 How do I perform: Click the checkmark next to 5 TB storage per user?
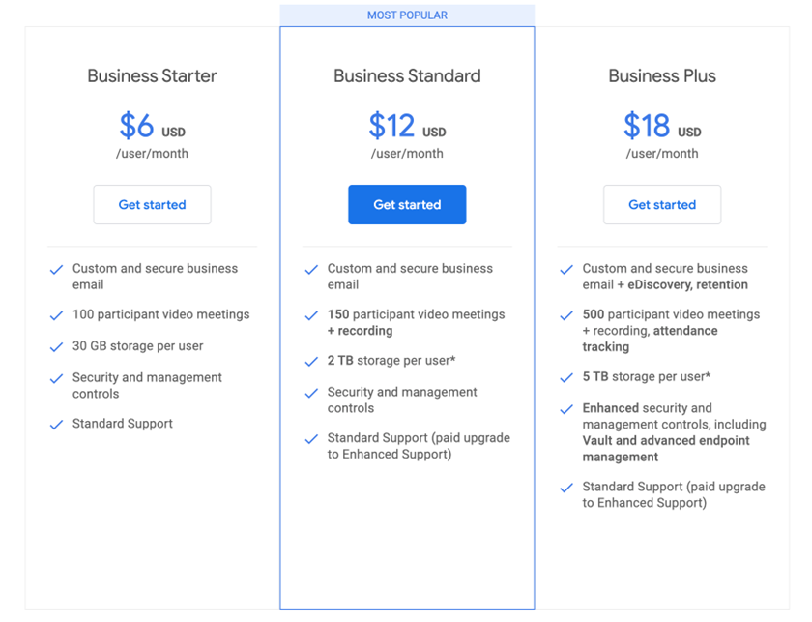tap(566, 377)
